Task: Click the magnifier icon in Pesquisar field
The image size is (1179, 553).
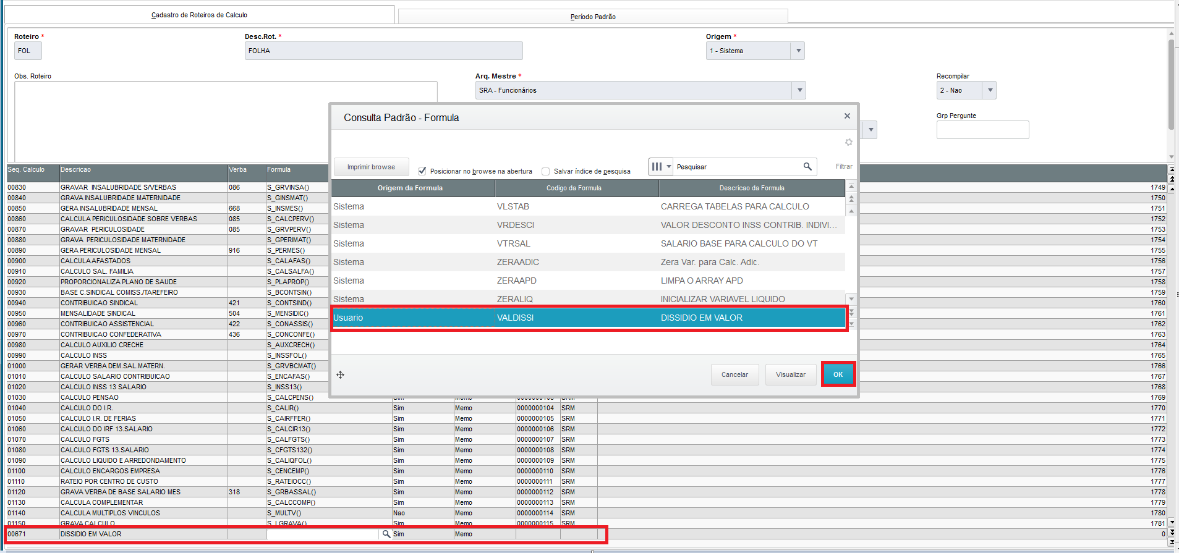Action: pos(807,166)
